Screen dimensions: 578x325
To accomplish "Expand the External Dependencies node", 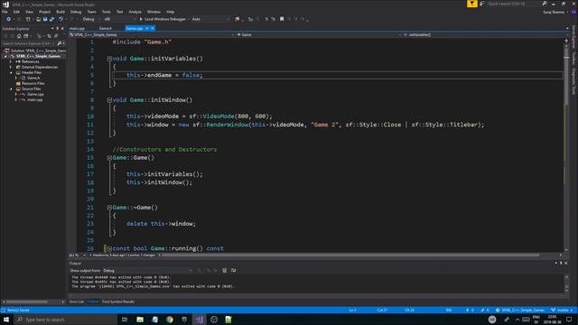I will click(11, 67).
